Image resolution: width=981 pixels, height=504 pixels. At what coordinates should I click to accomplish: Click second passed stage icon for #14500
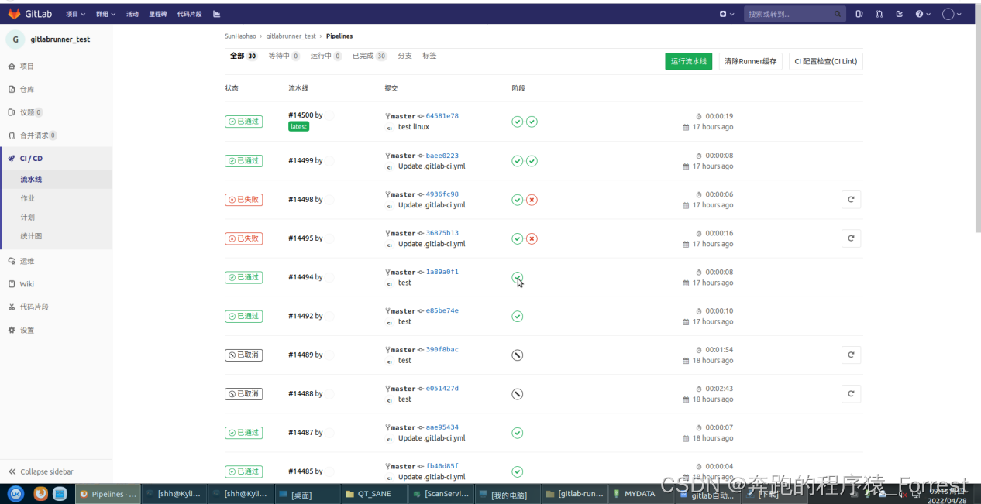pos(532,122)
